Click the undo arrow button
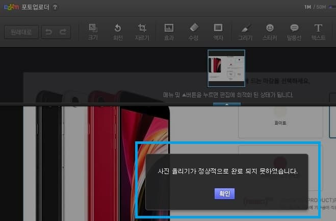The height and width of the screenshot is (221, 336). click(x=49, y=32)
